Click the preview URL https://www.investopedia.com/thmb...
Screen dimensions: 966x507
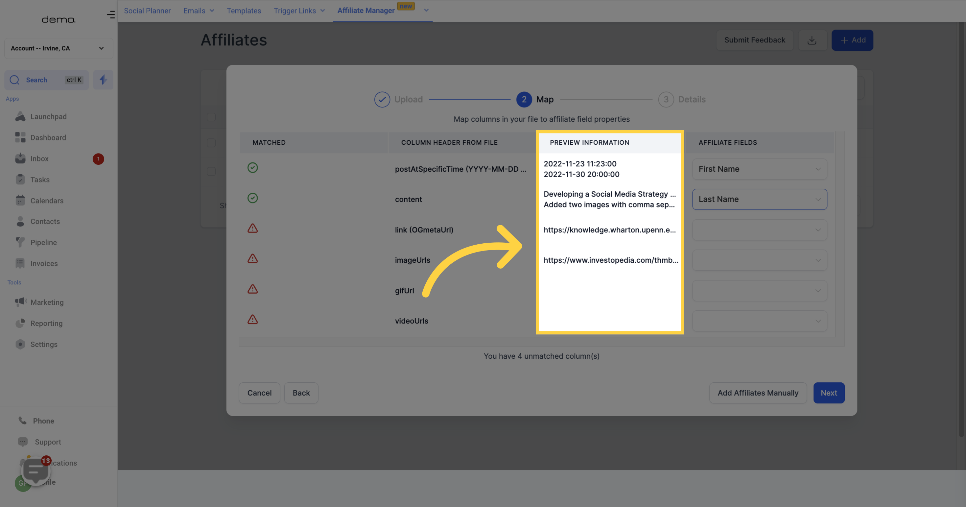611,260
